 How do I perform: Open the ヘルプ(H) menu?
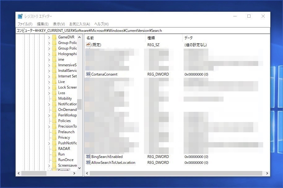click(x=102, y=24)
